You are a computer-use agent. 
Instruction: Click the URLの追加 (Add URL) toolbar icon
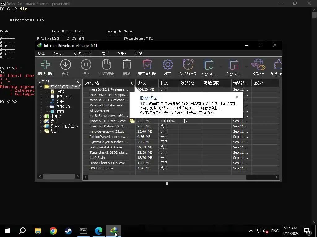[45, 65]
